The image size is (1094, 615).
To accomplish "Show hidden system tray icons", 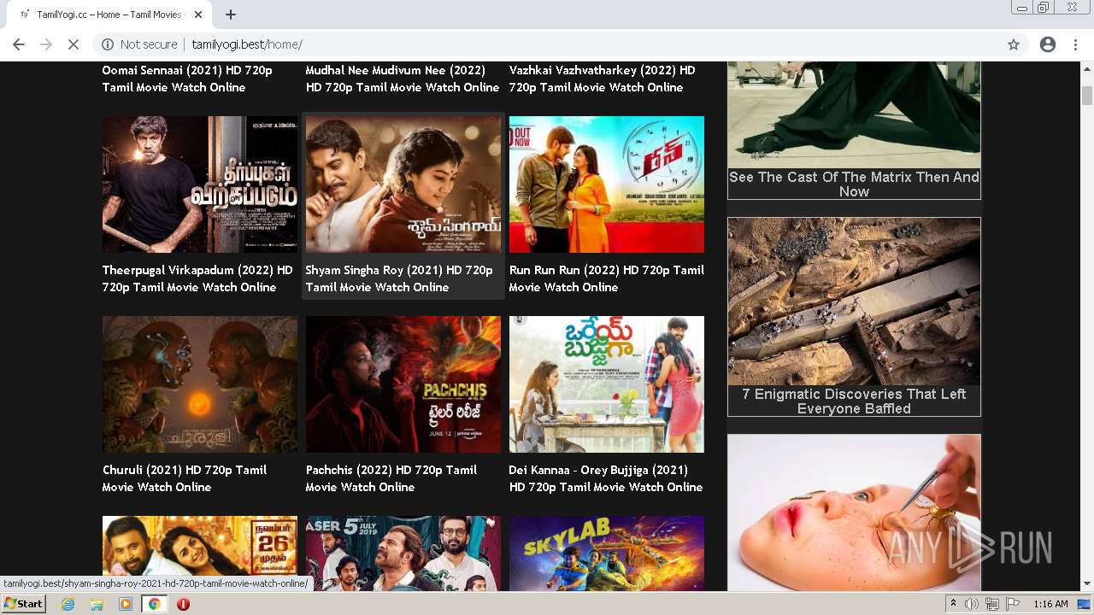I will pyautogui.click(x=953, y=604).
